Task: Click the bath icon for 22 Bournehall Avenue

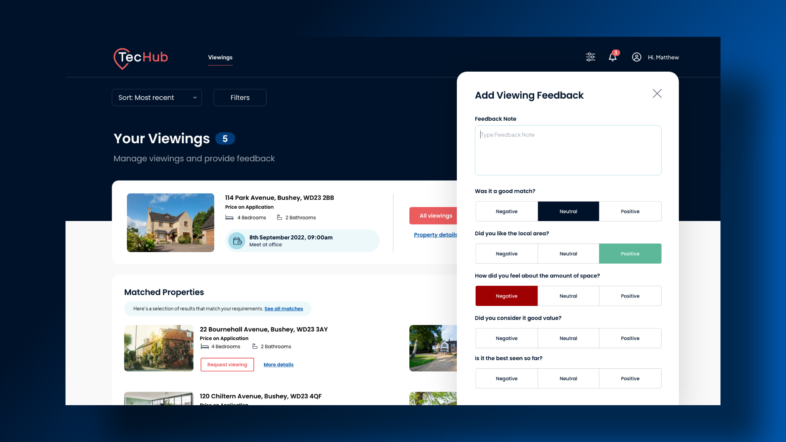Action: pos(255,346)
